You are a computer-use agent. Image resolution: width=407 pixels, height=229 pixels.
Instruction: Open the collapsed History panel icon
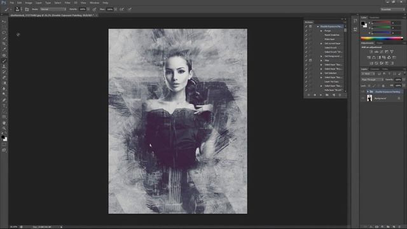355,21
